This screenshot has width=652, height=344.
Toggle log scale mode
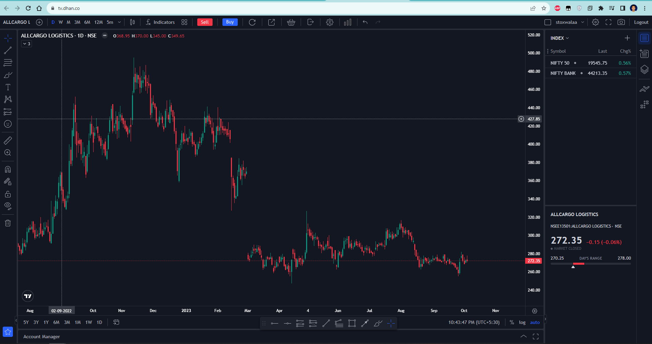(x=522, y=322)
